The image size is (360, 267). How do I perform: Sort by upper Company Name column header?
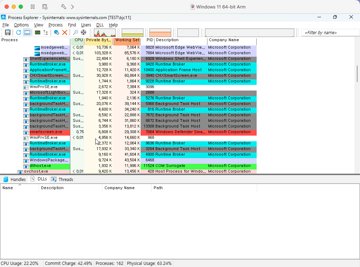point(232,40)
